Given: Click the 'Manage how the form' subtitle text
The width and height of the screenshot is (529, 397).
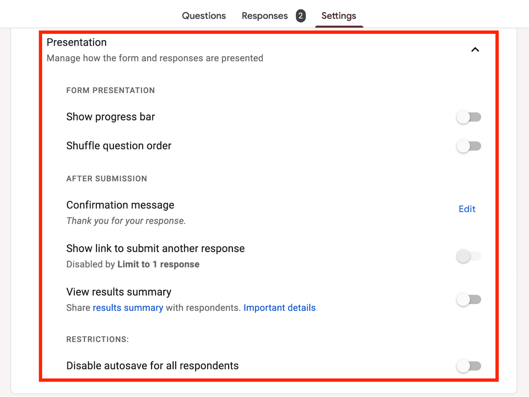Looking at the screenshot, I should pos(155,58).
